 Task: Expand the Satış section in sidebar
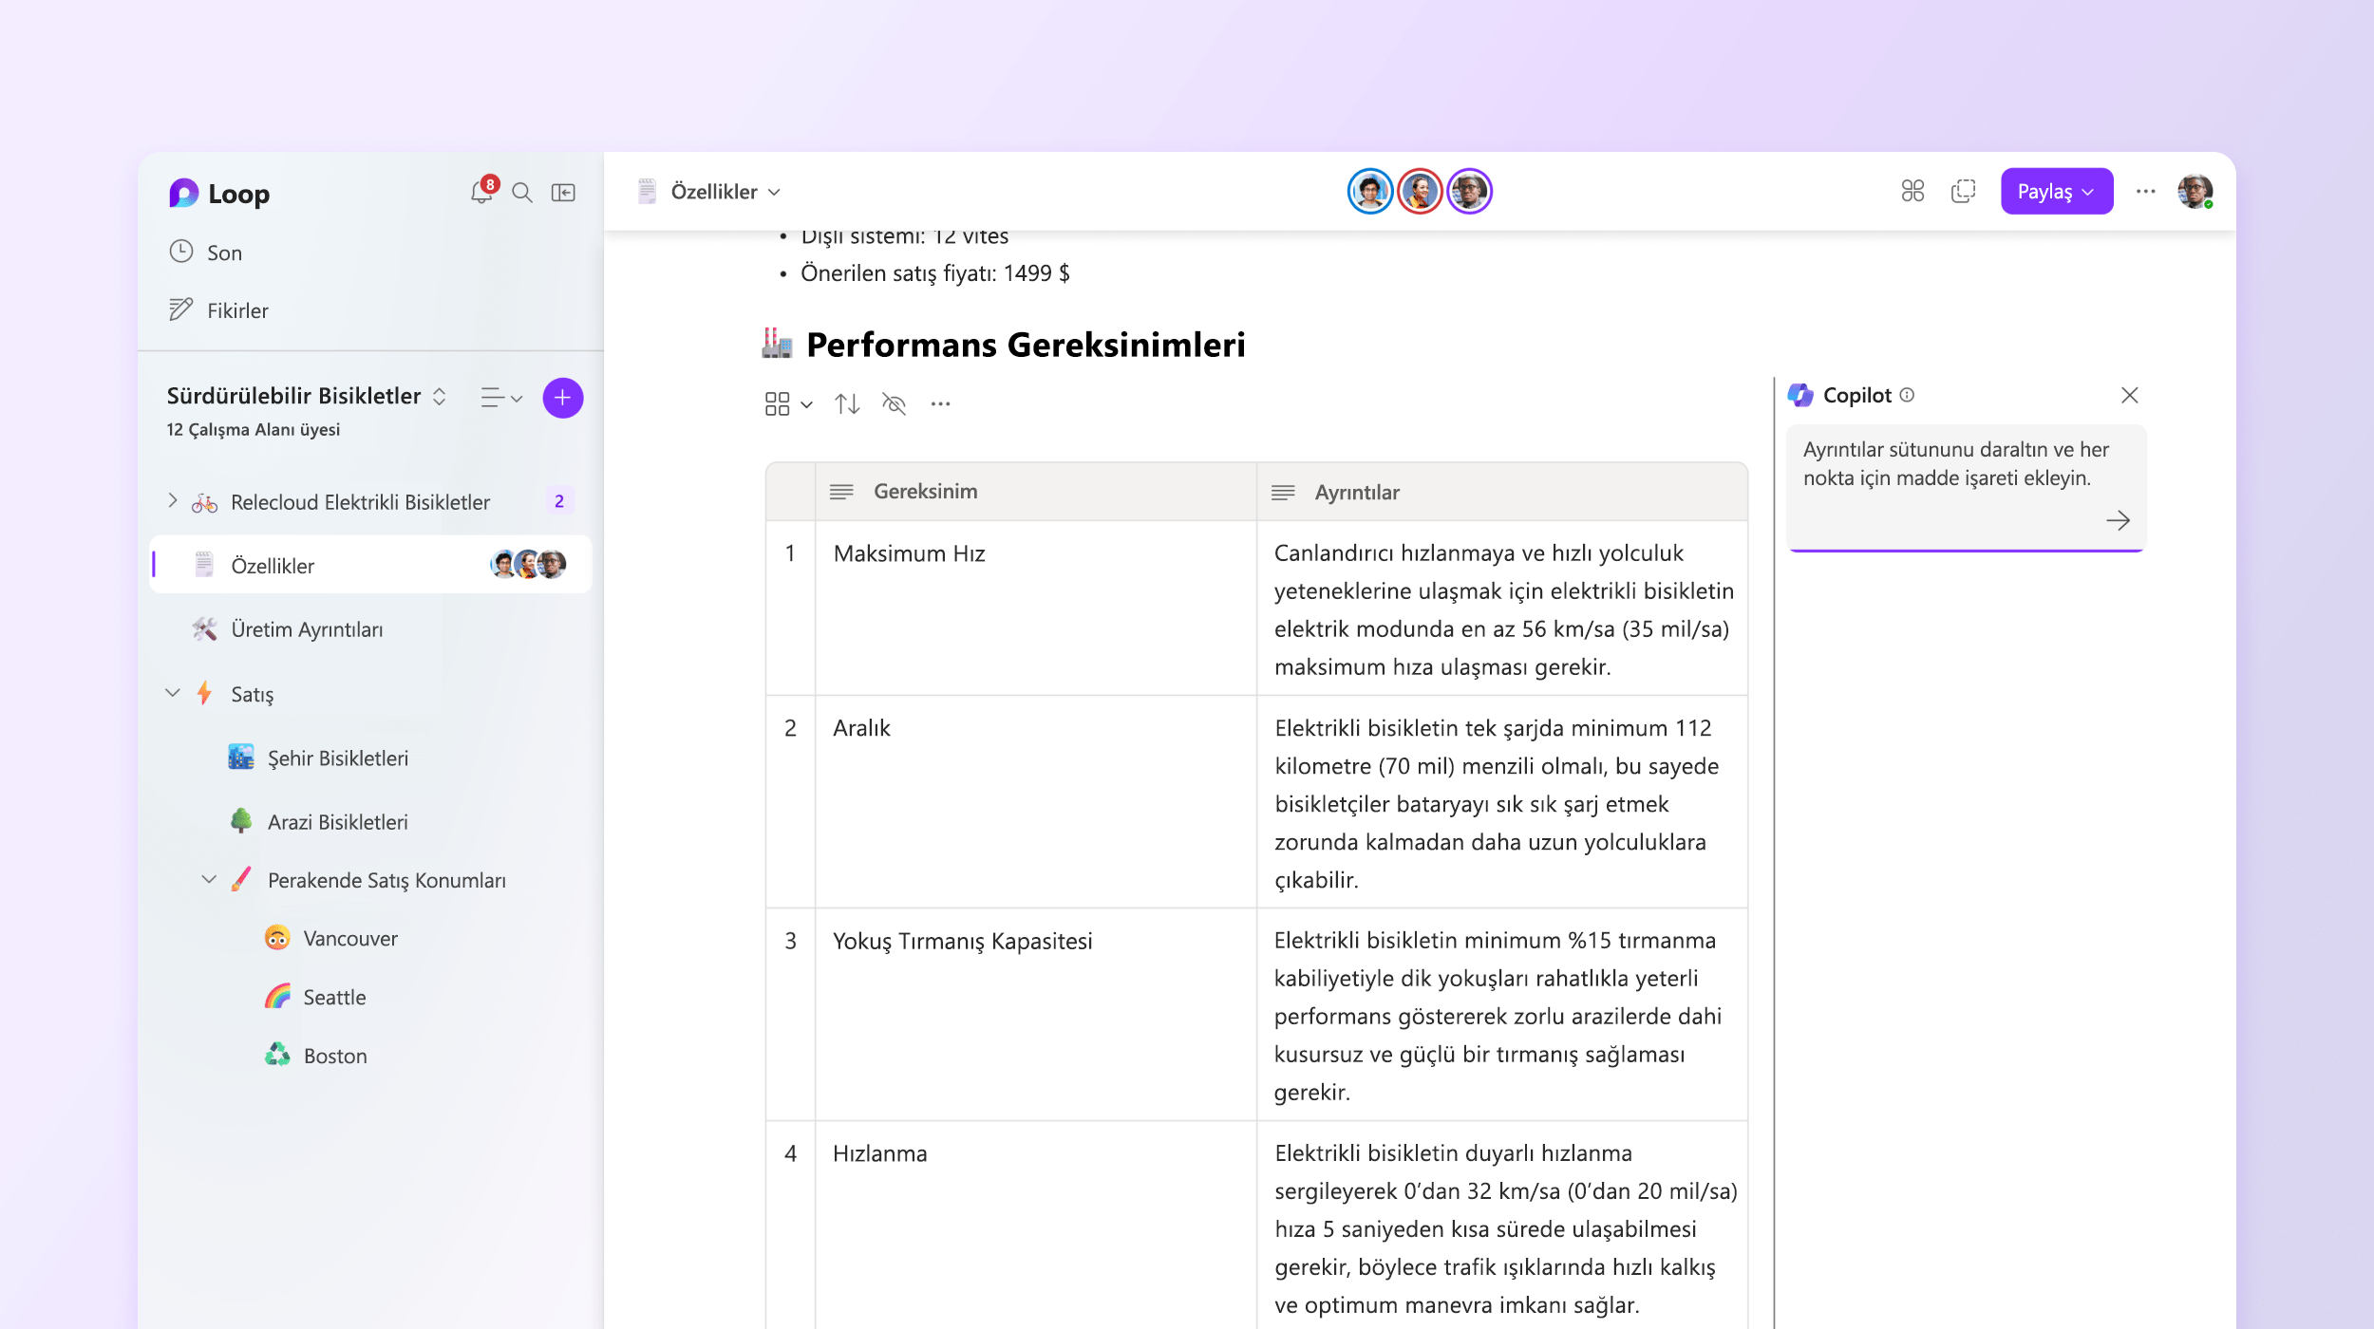[175, 693]
